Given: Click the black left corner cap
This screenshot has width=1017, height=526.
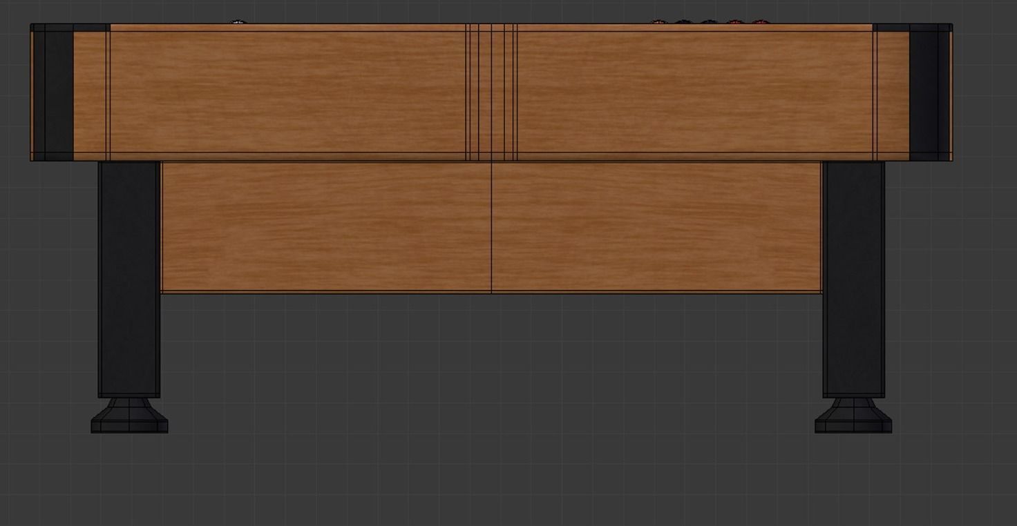Looking at the screenshot, I should (x=53, y=92).
